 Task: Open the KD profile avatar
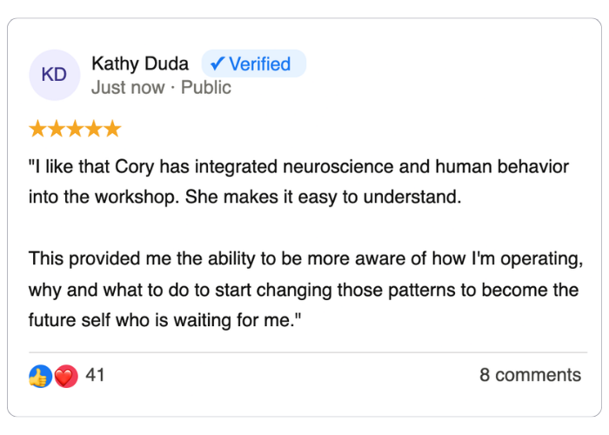click(54, 75)
